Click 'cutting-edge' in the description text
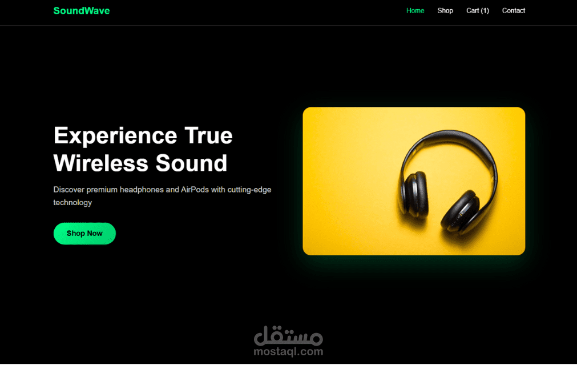 coord(249,190)
